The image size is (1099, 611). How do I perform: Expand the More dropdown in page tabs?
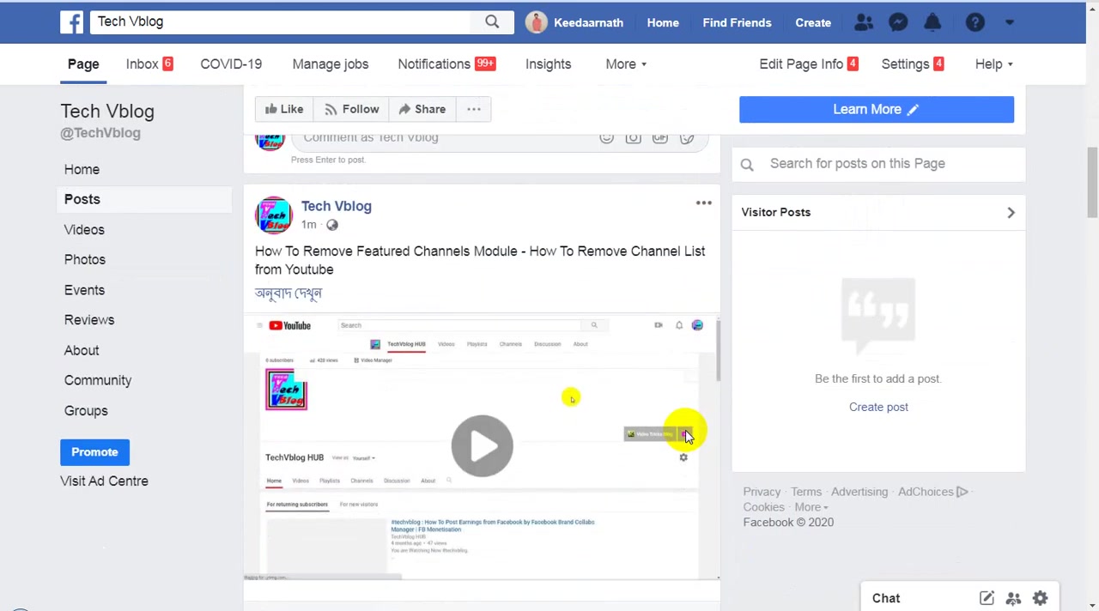(x=626, y=64)
